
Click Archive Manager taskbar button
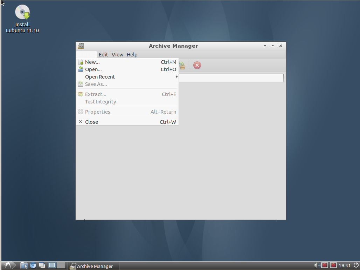tap(92, 266)
